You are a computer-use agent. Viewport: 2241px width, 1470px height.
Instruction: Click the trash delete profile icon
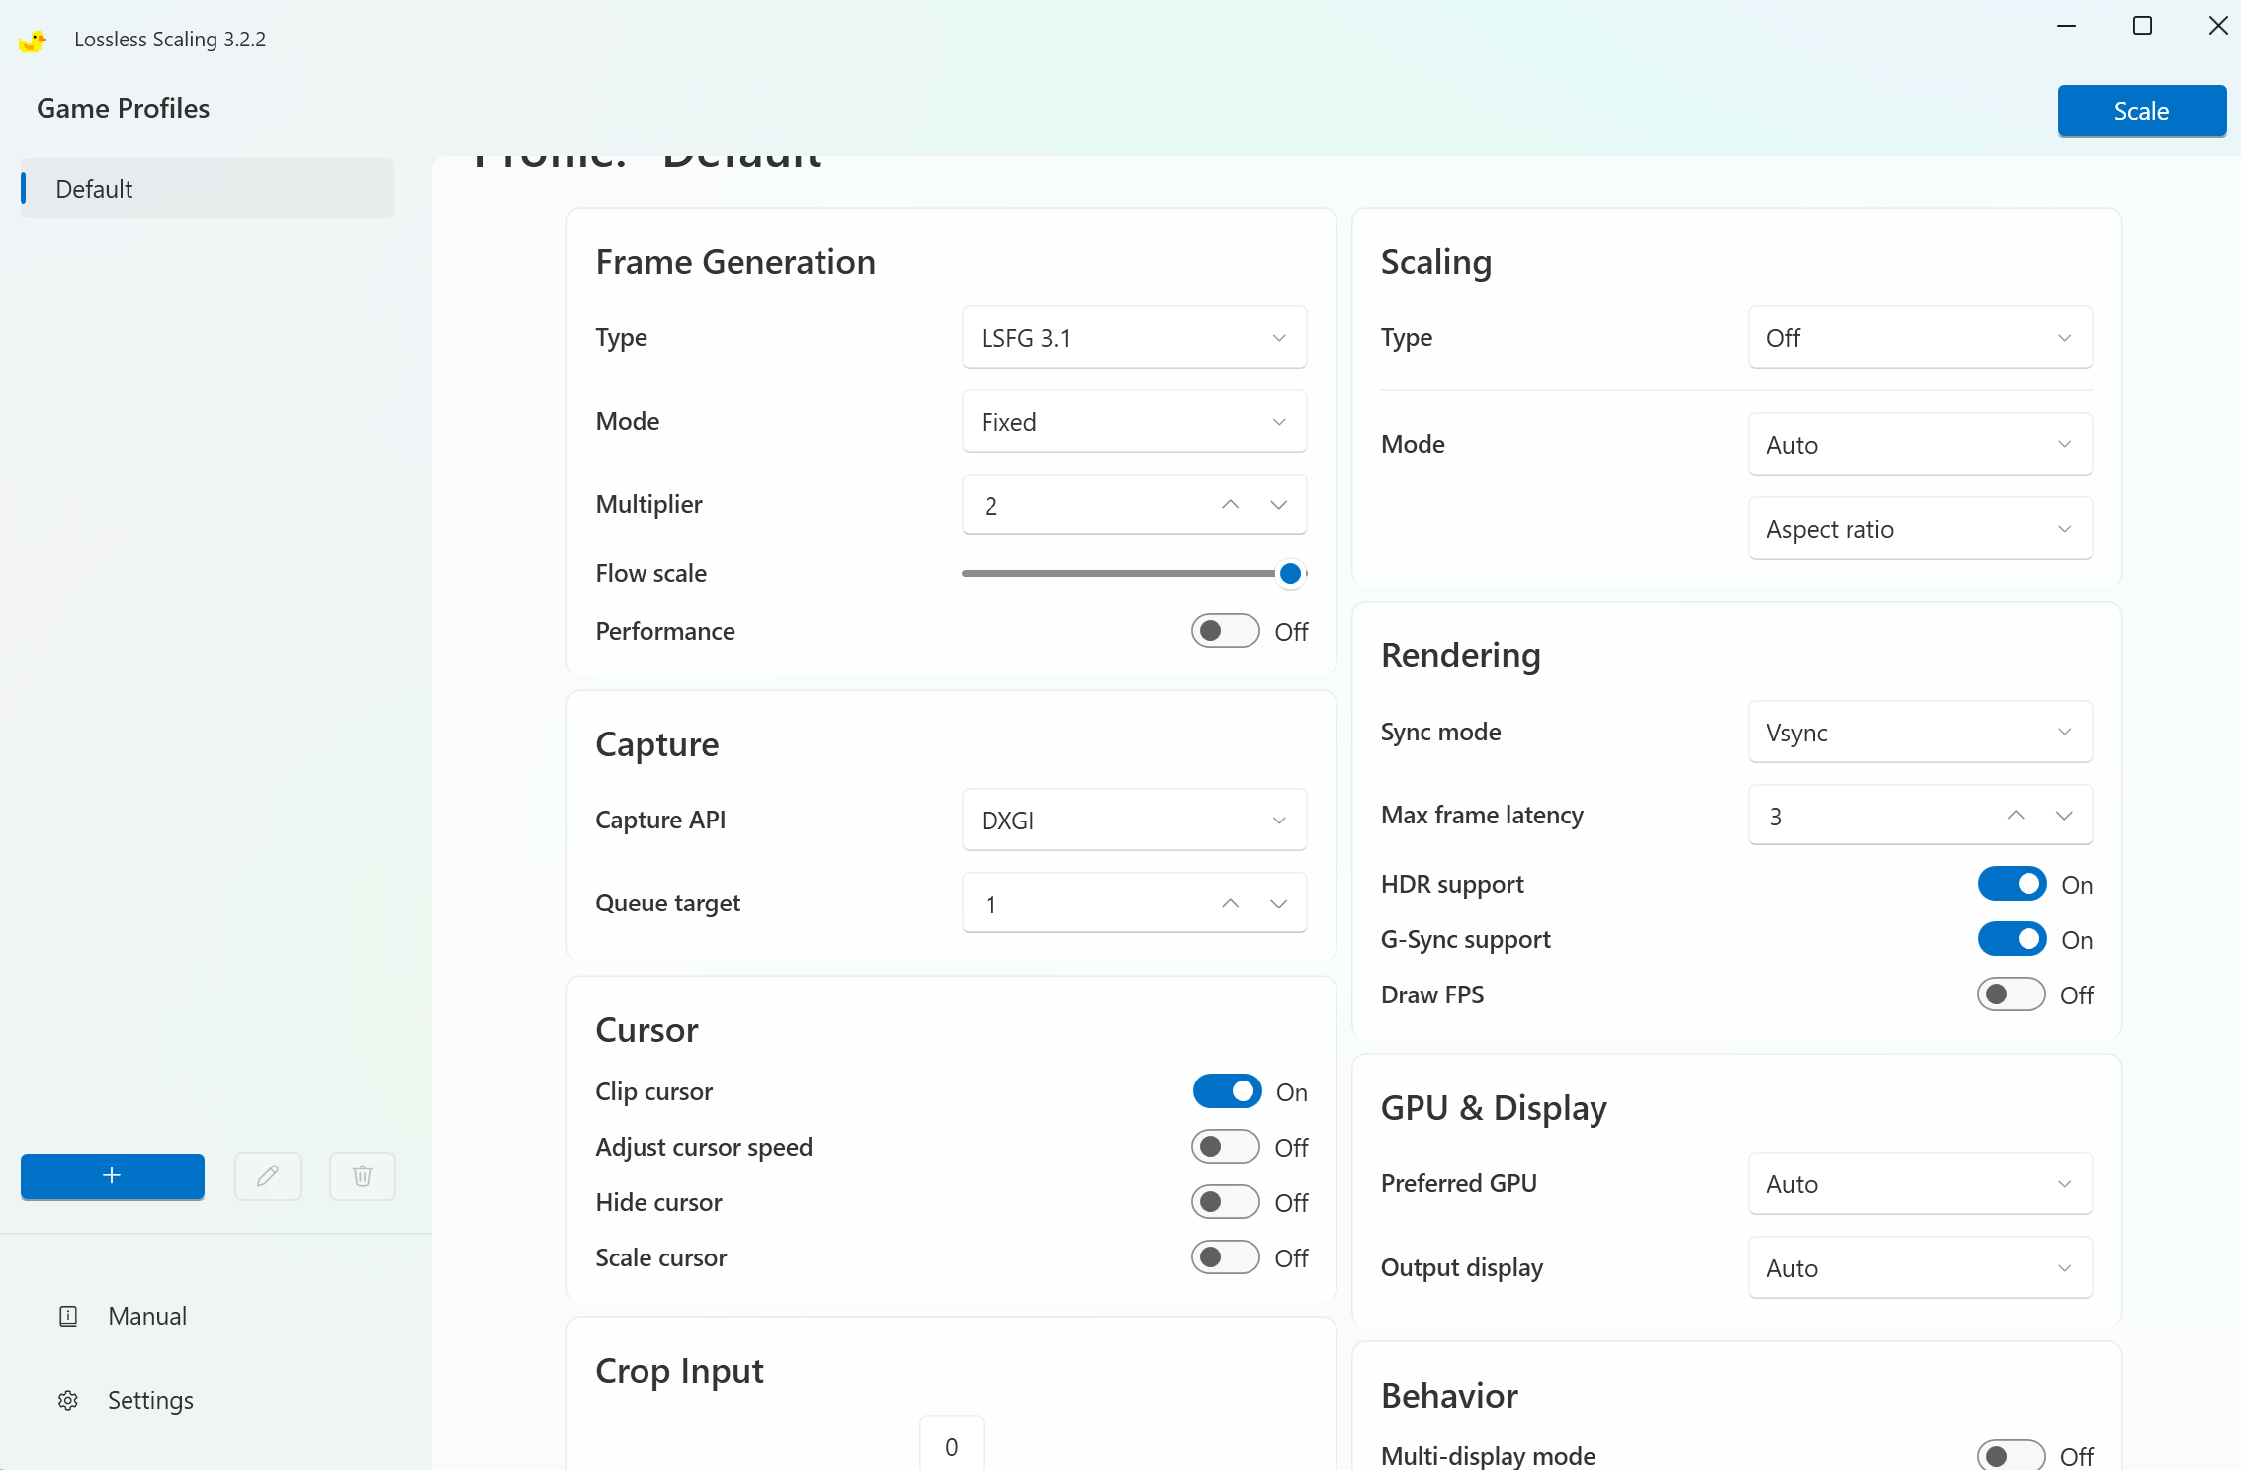tap(362, 1175)
